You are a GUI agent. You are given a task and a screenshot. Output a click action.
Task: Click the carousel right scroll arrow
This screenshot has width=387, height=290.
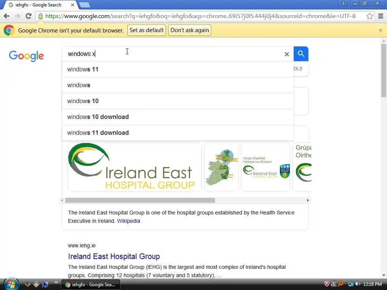point(308,200)
